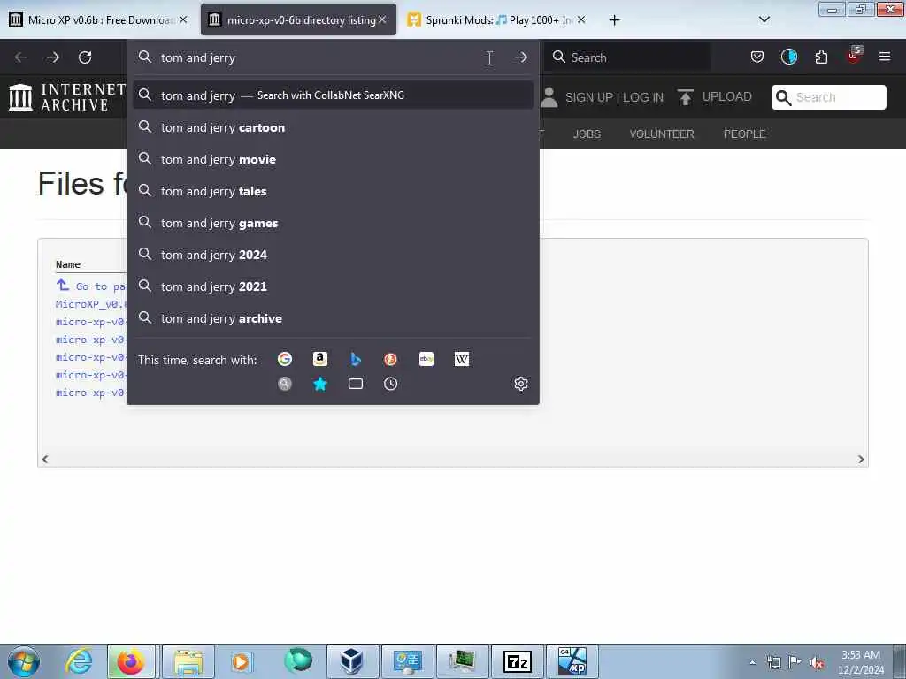
Task: Open 7-Zip from the taskbar
Action: tap(517, 661)
